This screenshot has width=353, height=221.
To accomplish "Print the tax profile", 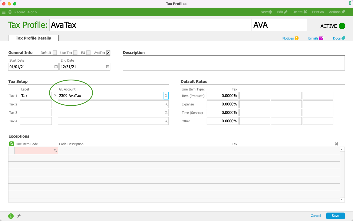I will click(x=318, y=12).
